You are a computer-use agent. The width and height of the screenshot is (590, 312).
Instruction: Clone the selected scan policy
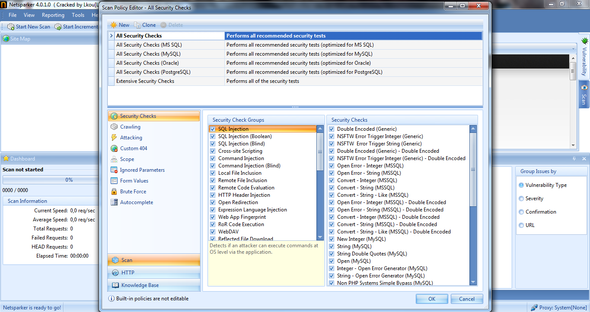[x=145, y=25]
